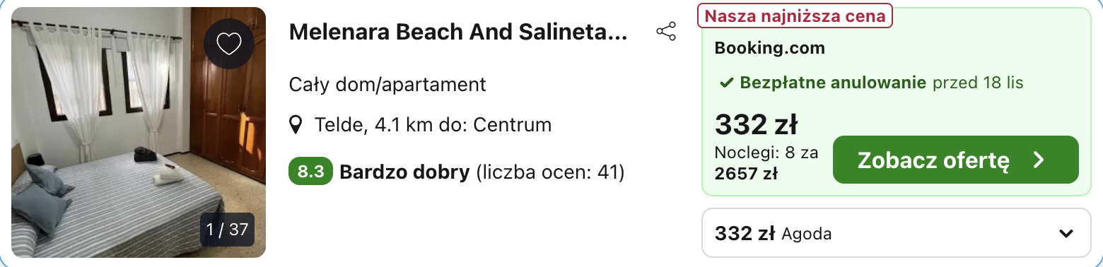Save listing with the heart icon
The image size is (1103, 267).
[x=229, y=44]
